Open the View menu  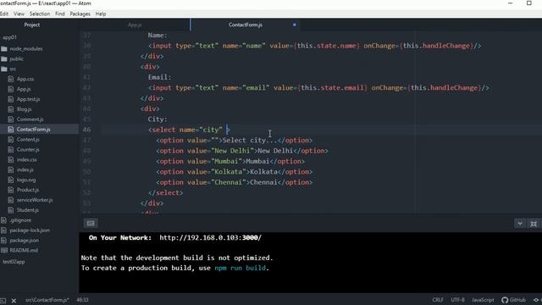[x=19, y=14]
